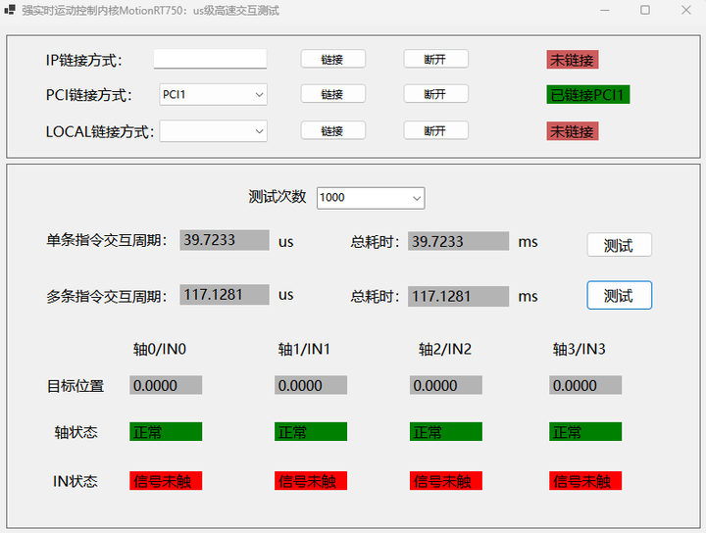Click the 目标位置 row label
This screenshot has height=533, width=706.
(x=76, y=386)
